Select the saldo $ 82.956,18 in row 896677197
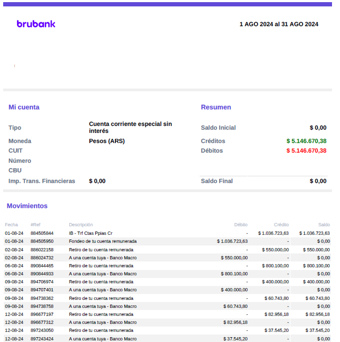340x342 pixels. (x=318, y=314)
